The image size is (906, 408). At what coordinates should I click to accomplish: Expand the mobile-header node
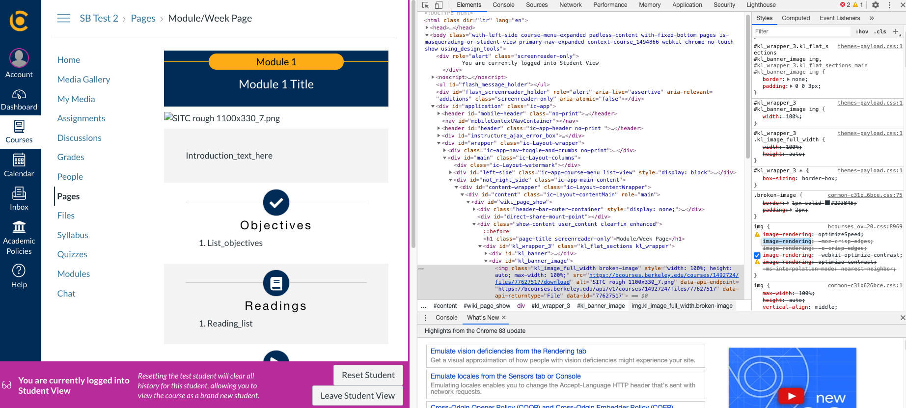[439, 113]
